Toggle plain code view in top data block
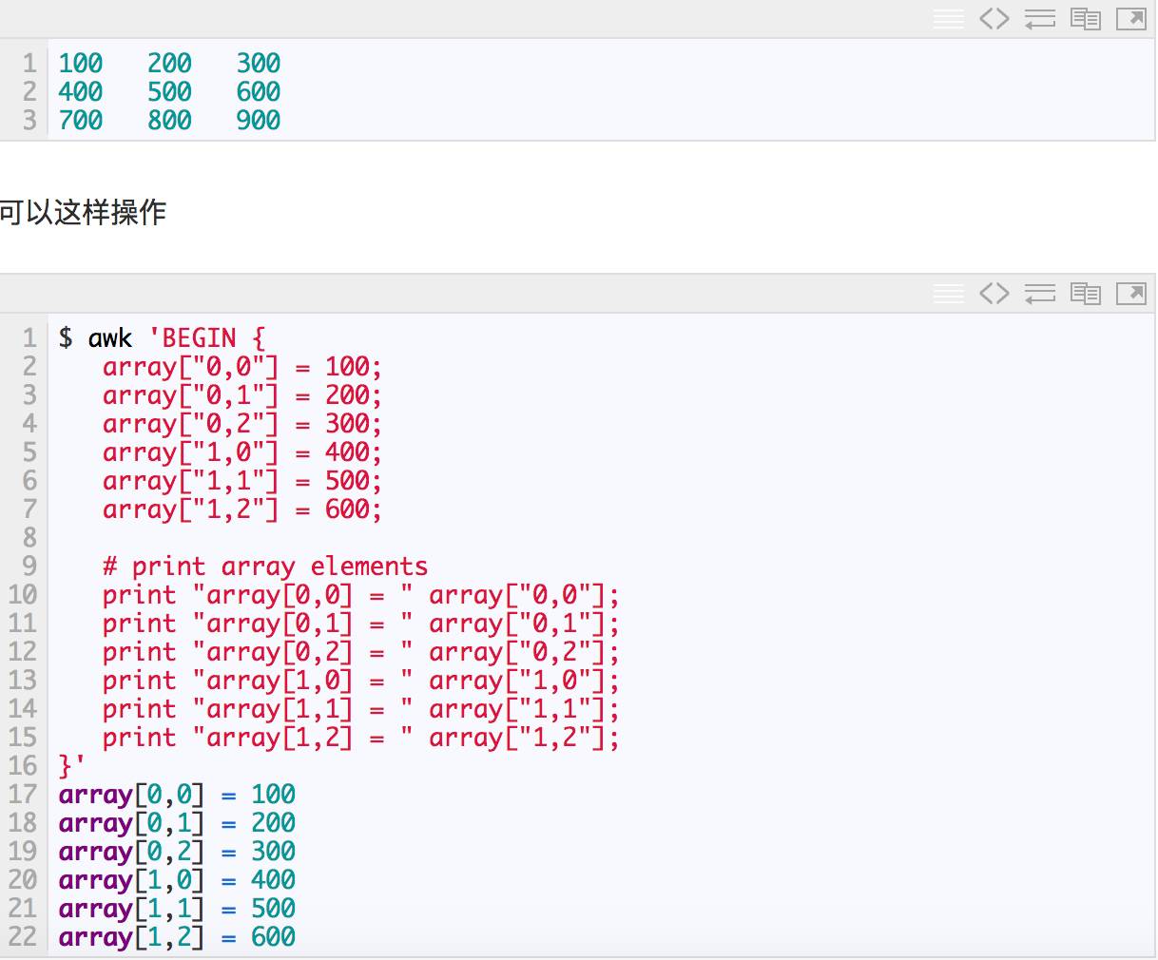The width and height of the screenshot is (1158, 960). [994, 19]
